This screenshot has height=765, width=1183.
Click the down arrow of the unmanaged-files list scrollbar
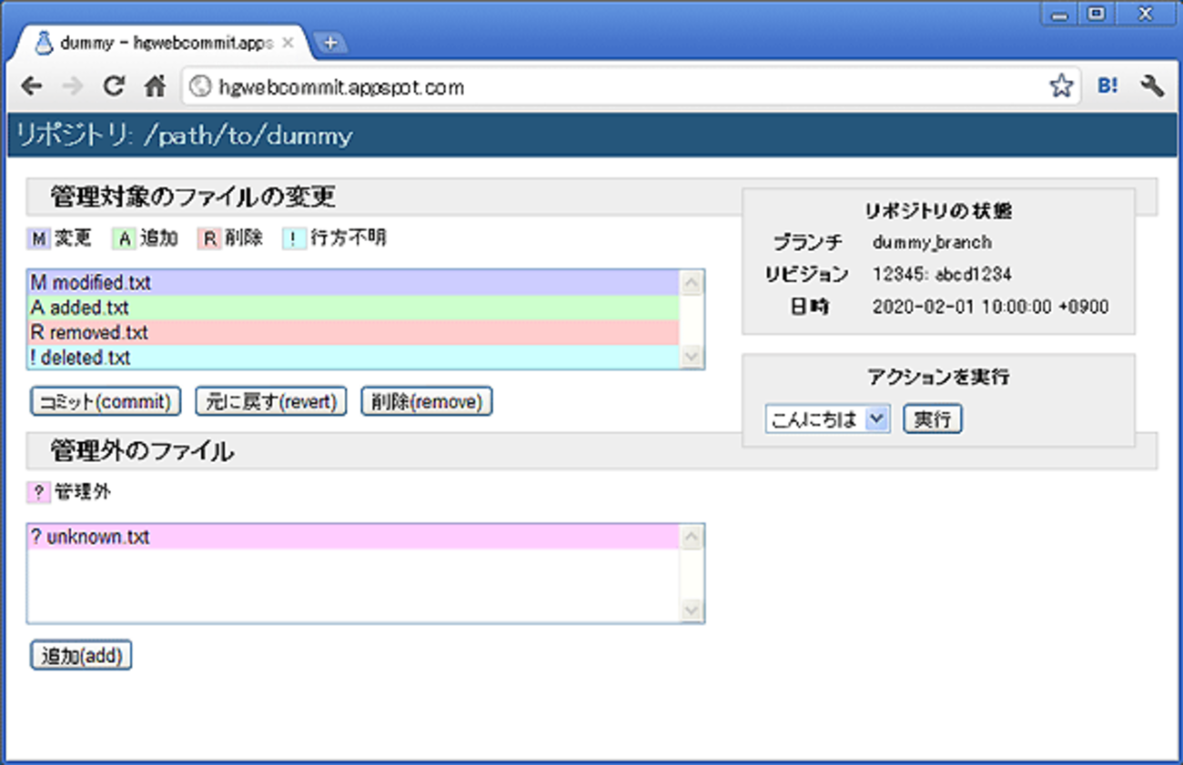tap(692, 610)
